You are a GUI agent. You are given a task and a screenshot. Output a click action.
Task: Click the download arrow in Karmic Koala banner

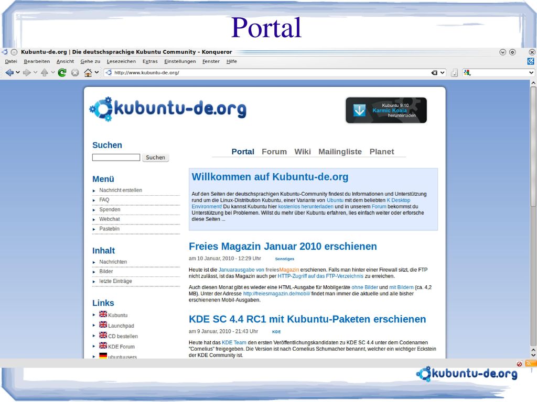coord(359,110)
